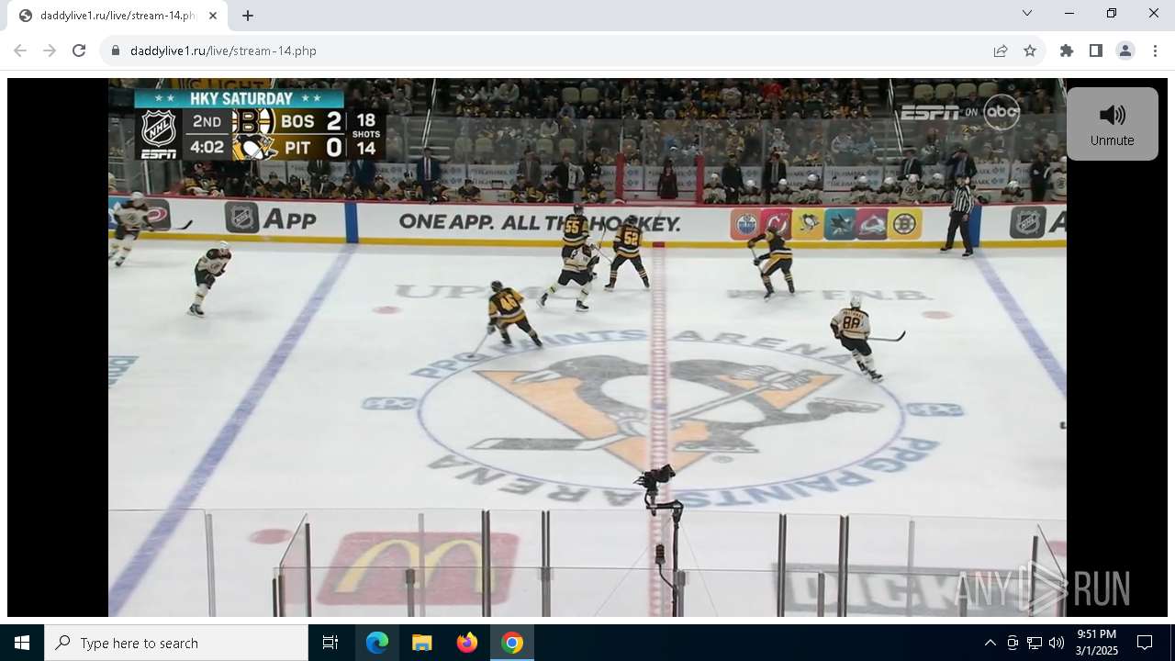1175x661 pixels.
Task: Open the Windows Start menu
Action: point(22,643)
